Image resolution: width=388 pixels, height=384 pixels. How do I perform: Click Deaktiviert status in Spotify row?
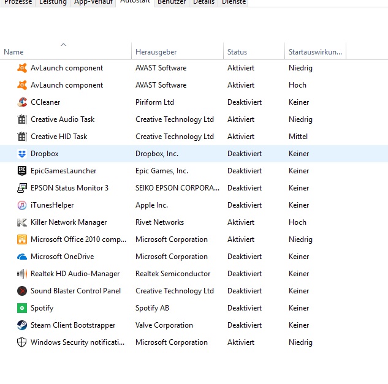(245, 308)
